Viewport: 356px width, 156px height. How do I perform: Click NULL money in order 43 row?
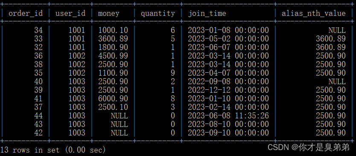pos(120,124)
